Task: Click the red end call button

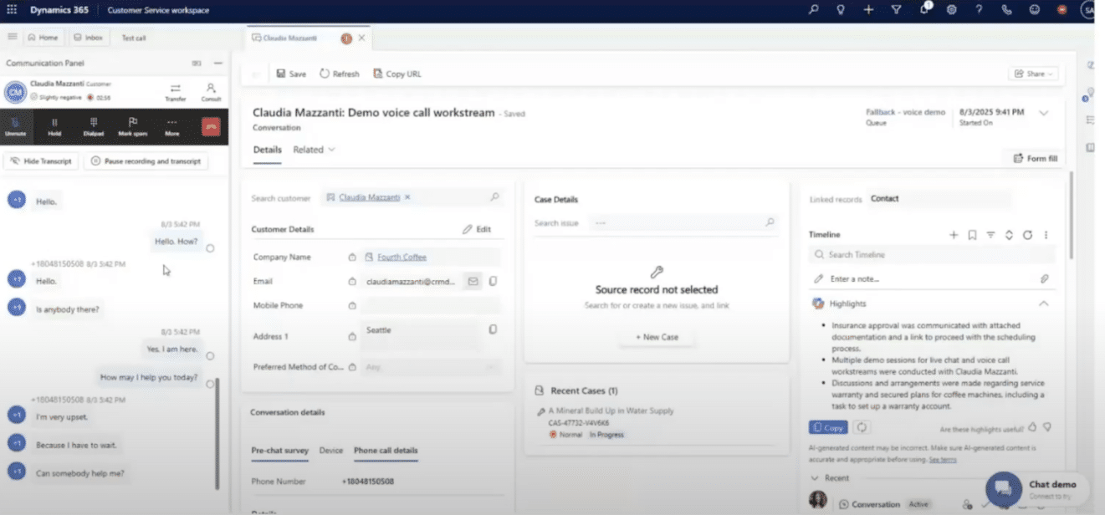Action: coord(210,126)
